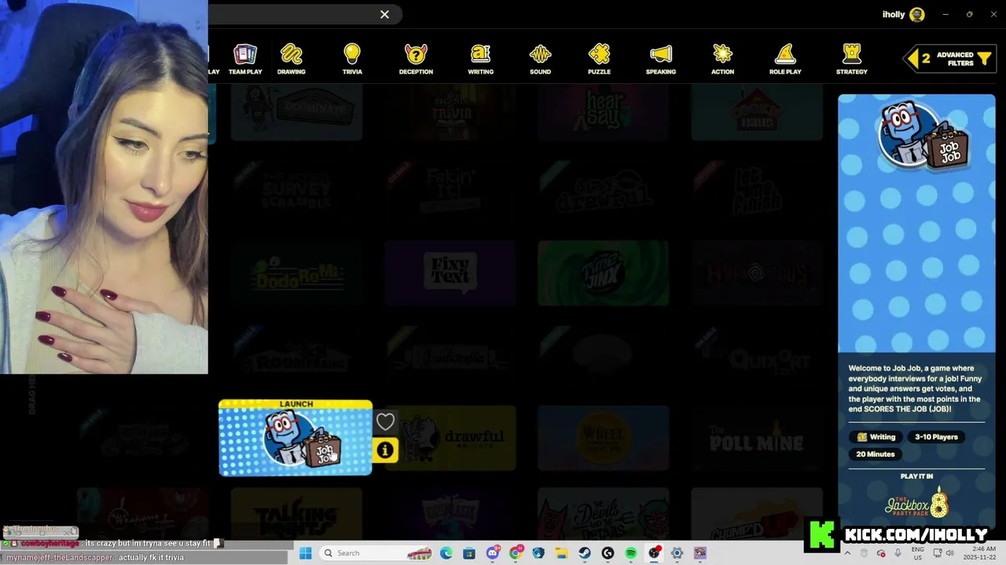The image size is (1006, 565).
Task: Open ENG US language switcher
Action: tap(918, 553)
